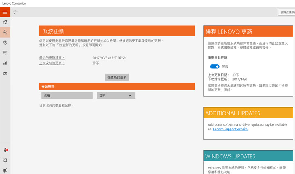The image size is (295, 174).
Task: Select the System Update sidebar icon
Action: tap(5, 32)
